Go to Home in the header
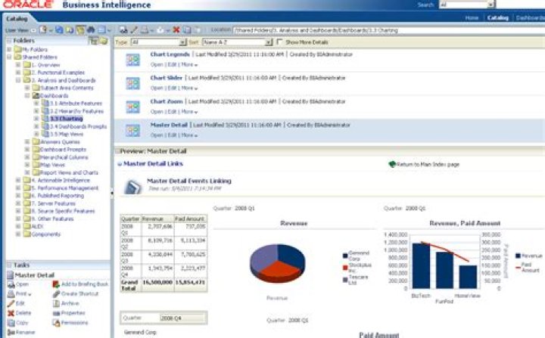This screenshot has height=338, width=545. [x=472, y=17]
